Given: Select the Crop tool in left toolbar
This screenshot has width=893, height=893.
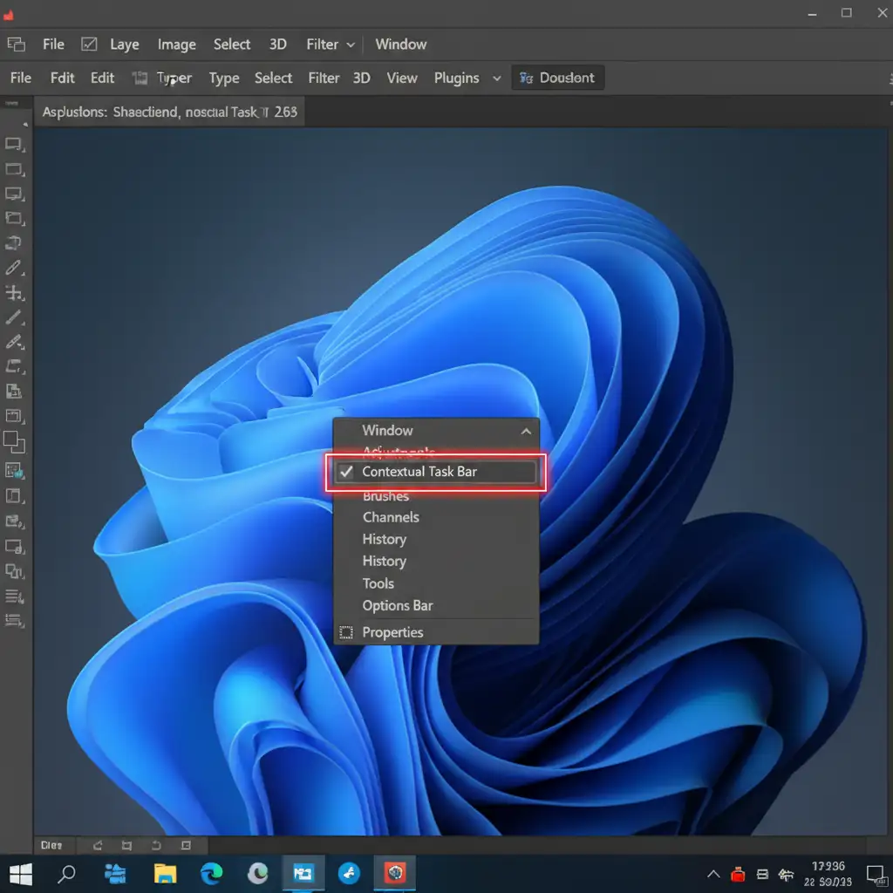Looking at the screenshot, I should (x=14, y=293).
